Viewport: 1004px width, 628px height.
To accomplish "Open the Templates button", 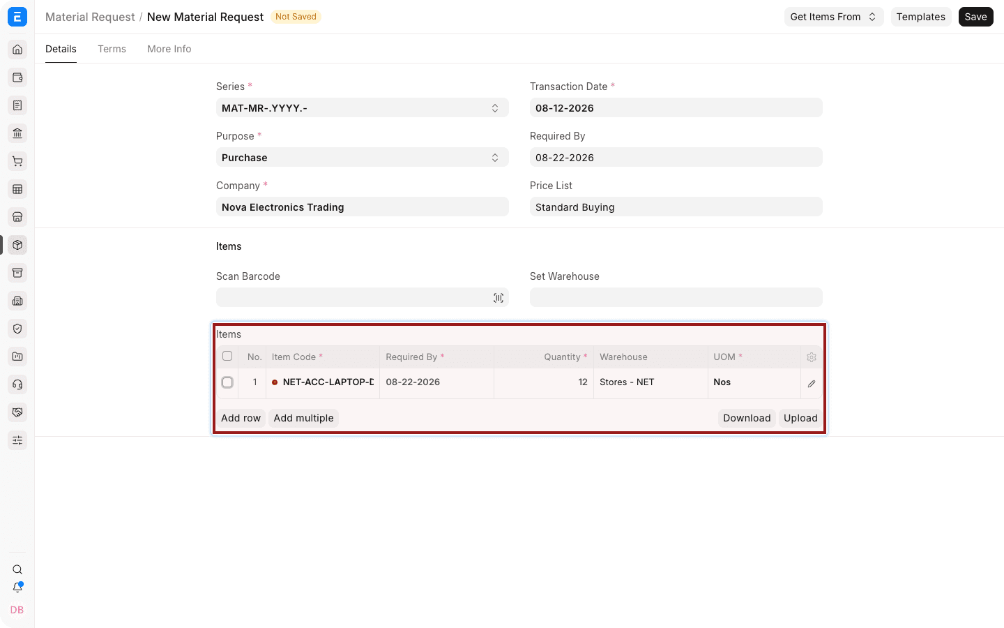I will pyautogui.click(x=921, y=17).
